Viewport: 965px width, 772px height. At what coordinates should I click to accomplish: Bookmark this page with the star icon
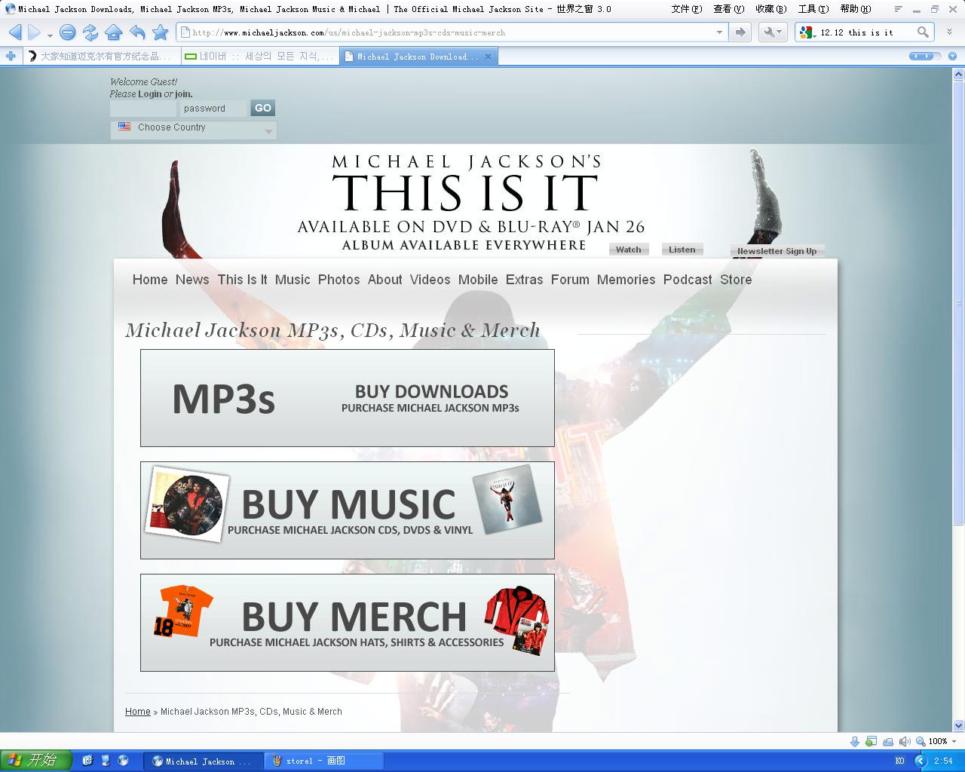click(x=159, y=33)
